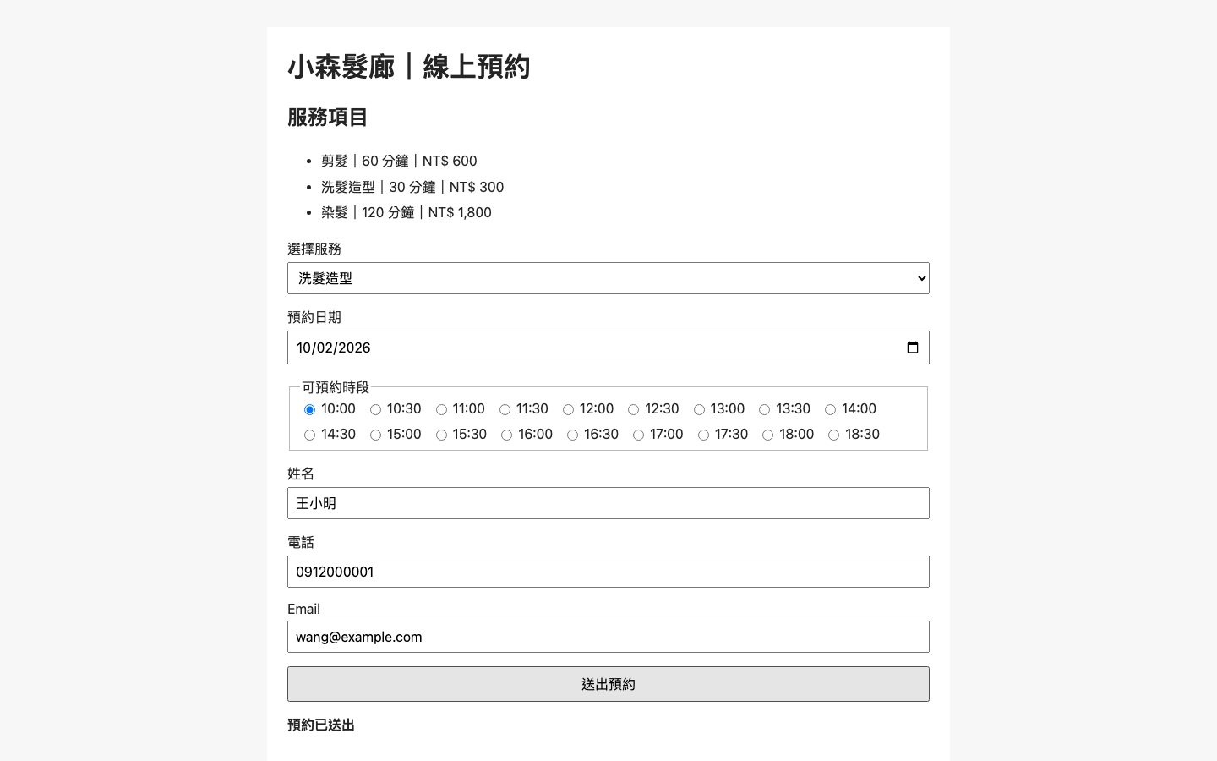Screen dimensions: 1217x761
Task: Focus the 預約日期 date field
Action: click(608, 348)
